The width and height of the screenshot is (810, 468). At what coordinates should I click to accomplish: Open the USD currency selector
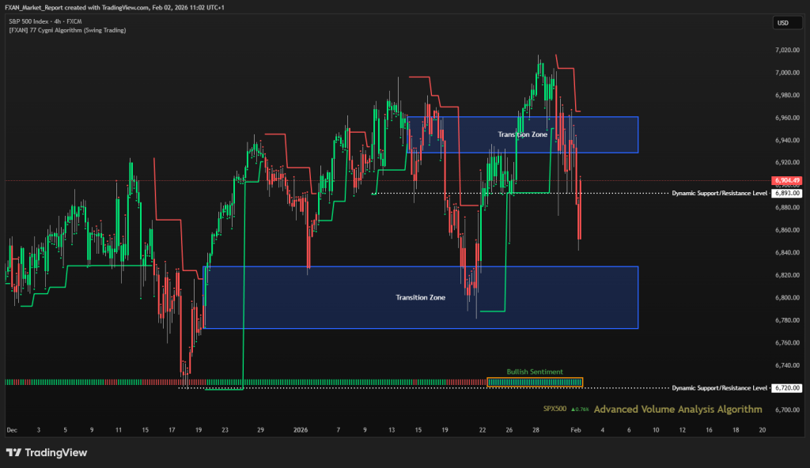pyautogui.click(x=783, y=23)
